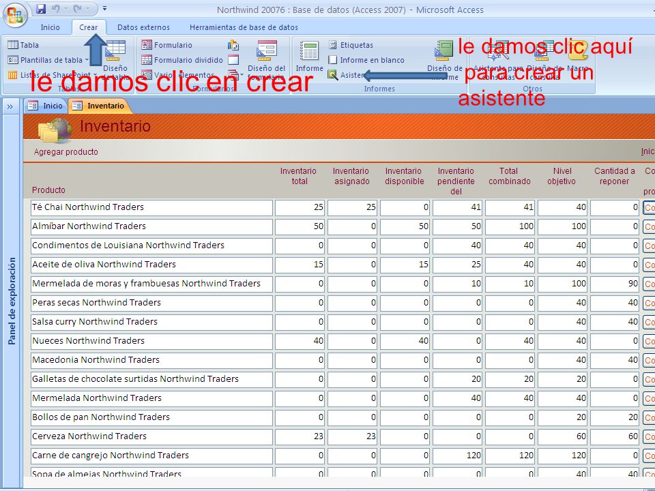Open the Más formularios dropdown
655x491 pixels.
235,75
